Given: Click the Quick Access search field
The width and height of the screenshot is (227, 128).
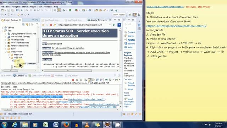Looking at the screenshot, I should point(119,15).
